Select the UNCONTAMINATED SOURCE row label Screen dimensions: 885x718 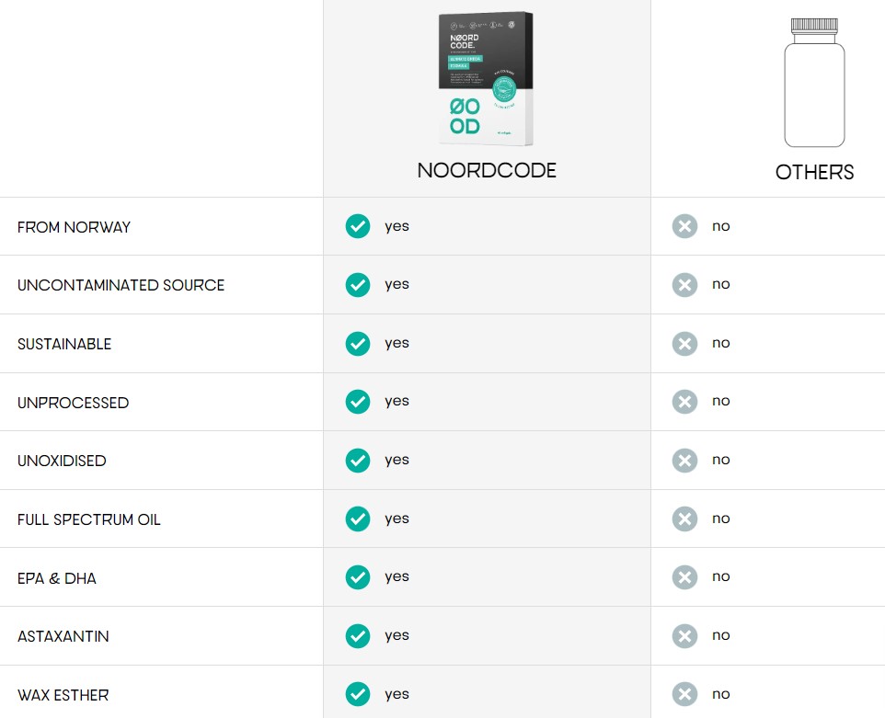coord(121,285)
